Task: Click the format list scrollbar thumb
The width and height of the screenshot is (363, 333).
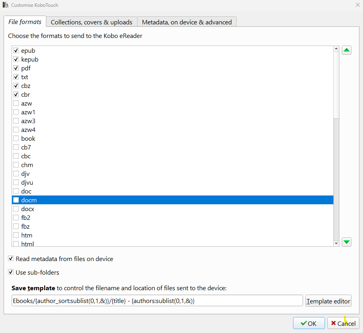Action: [336, 85]
